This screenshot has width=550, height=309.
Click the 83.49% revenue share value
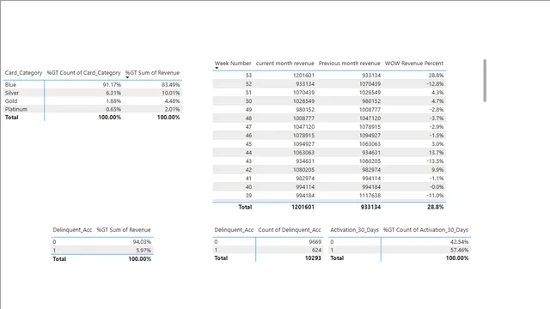point(171,85)
